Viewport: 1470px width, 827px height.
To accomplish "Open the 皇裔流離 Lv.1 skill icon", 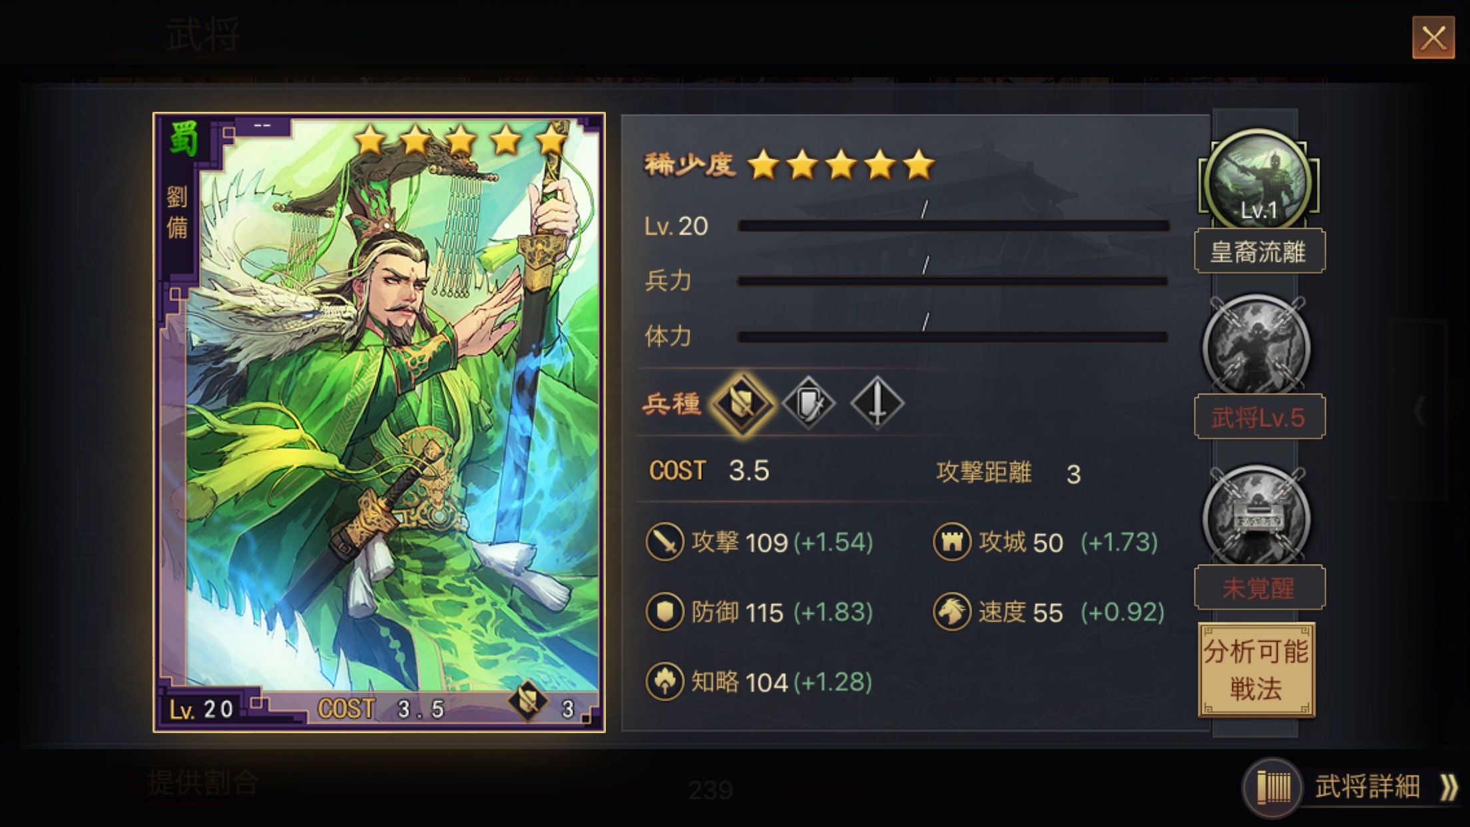I will [1258, 180].
